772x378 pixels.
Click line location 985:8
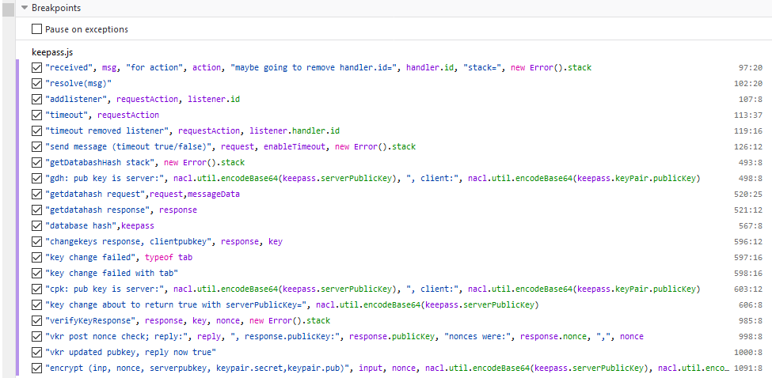(751, 320)
